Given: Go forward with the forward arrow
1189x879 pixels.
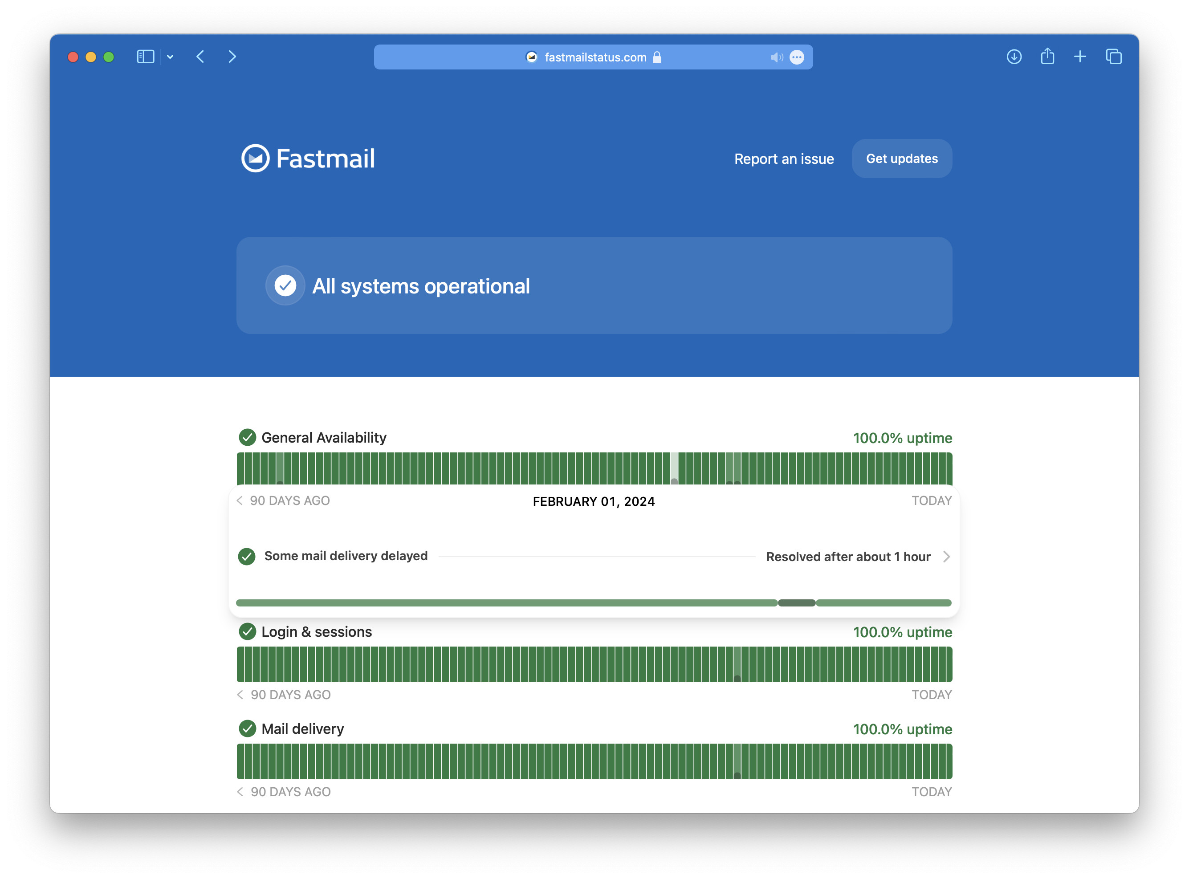Looking at the screenshot, I should click(x=232, y=57).
